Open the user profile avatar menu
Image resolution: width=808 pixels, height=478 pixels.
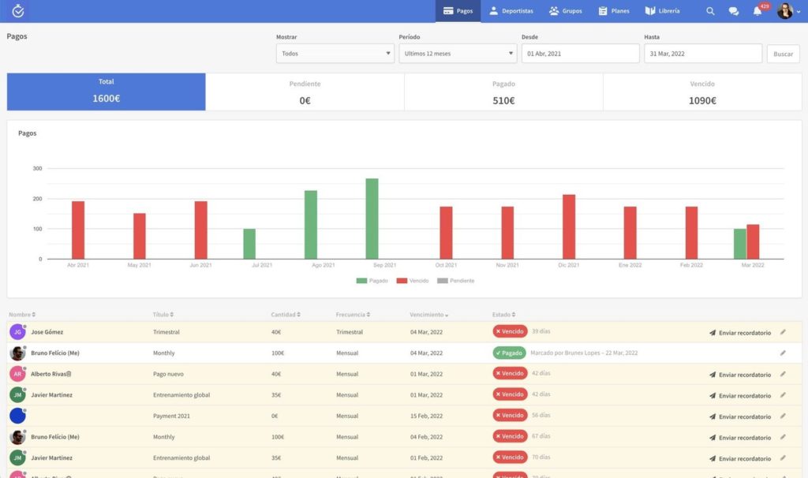tap(785, 11)
